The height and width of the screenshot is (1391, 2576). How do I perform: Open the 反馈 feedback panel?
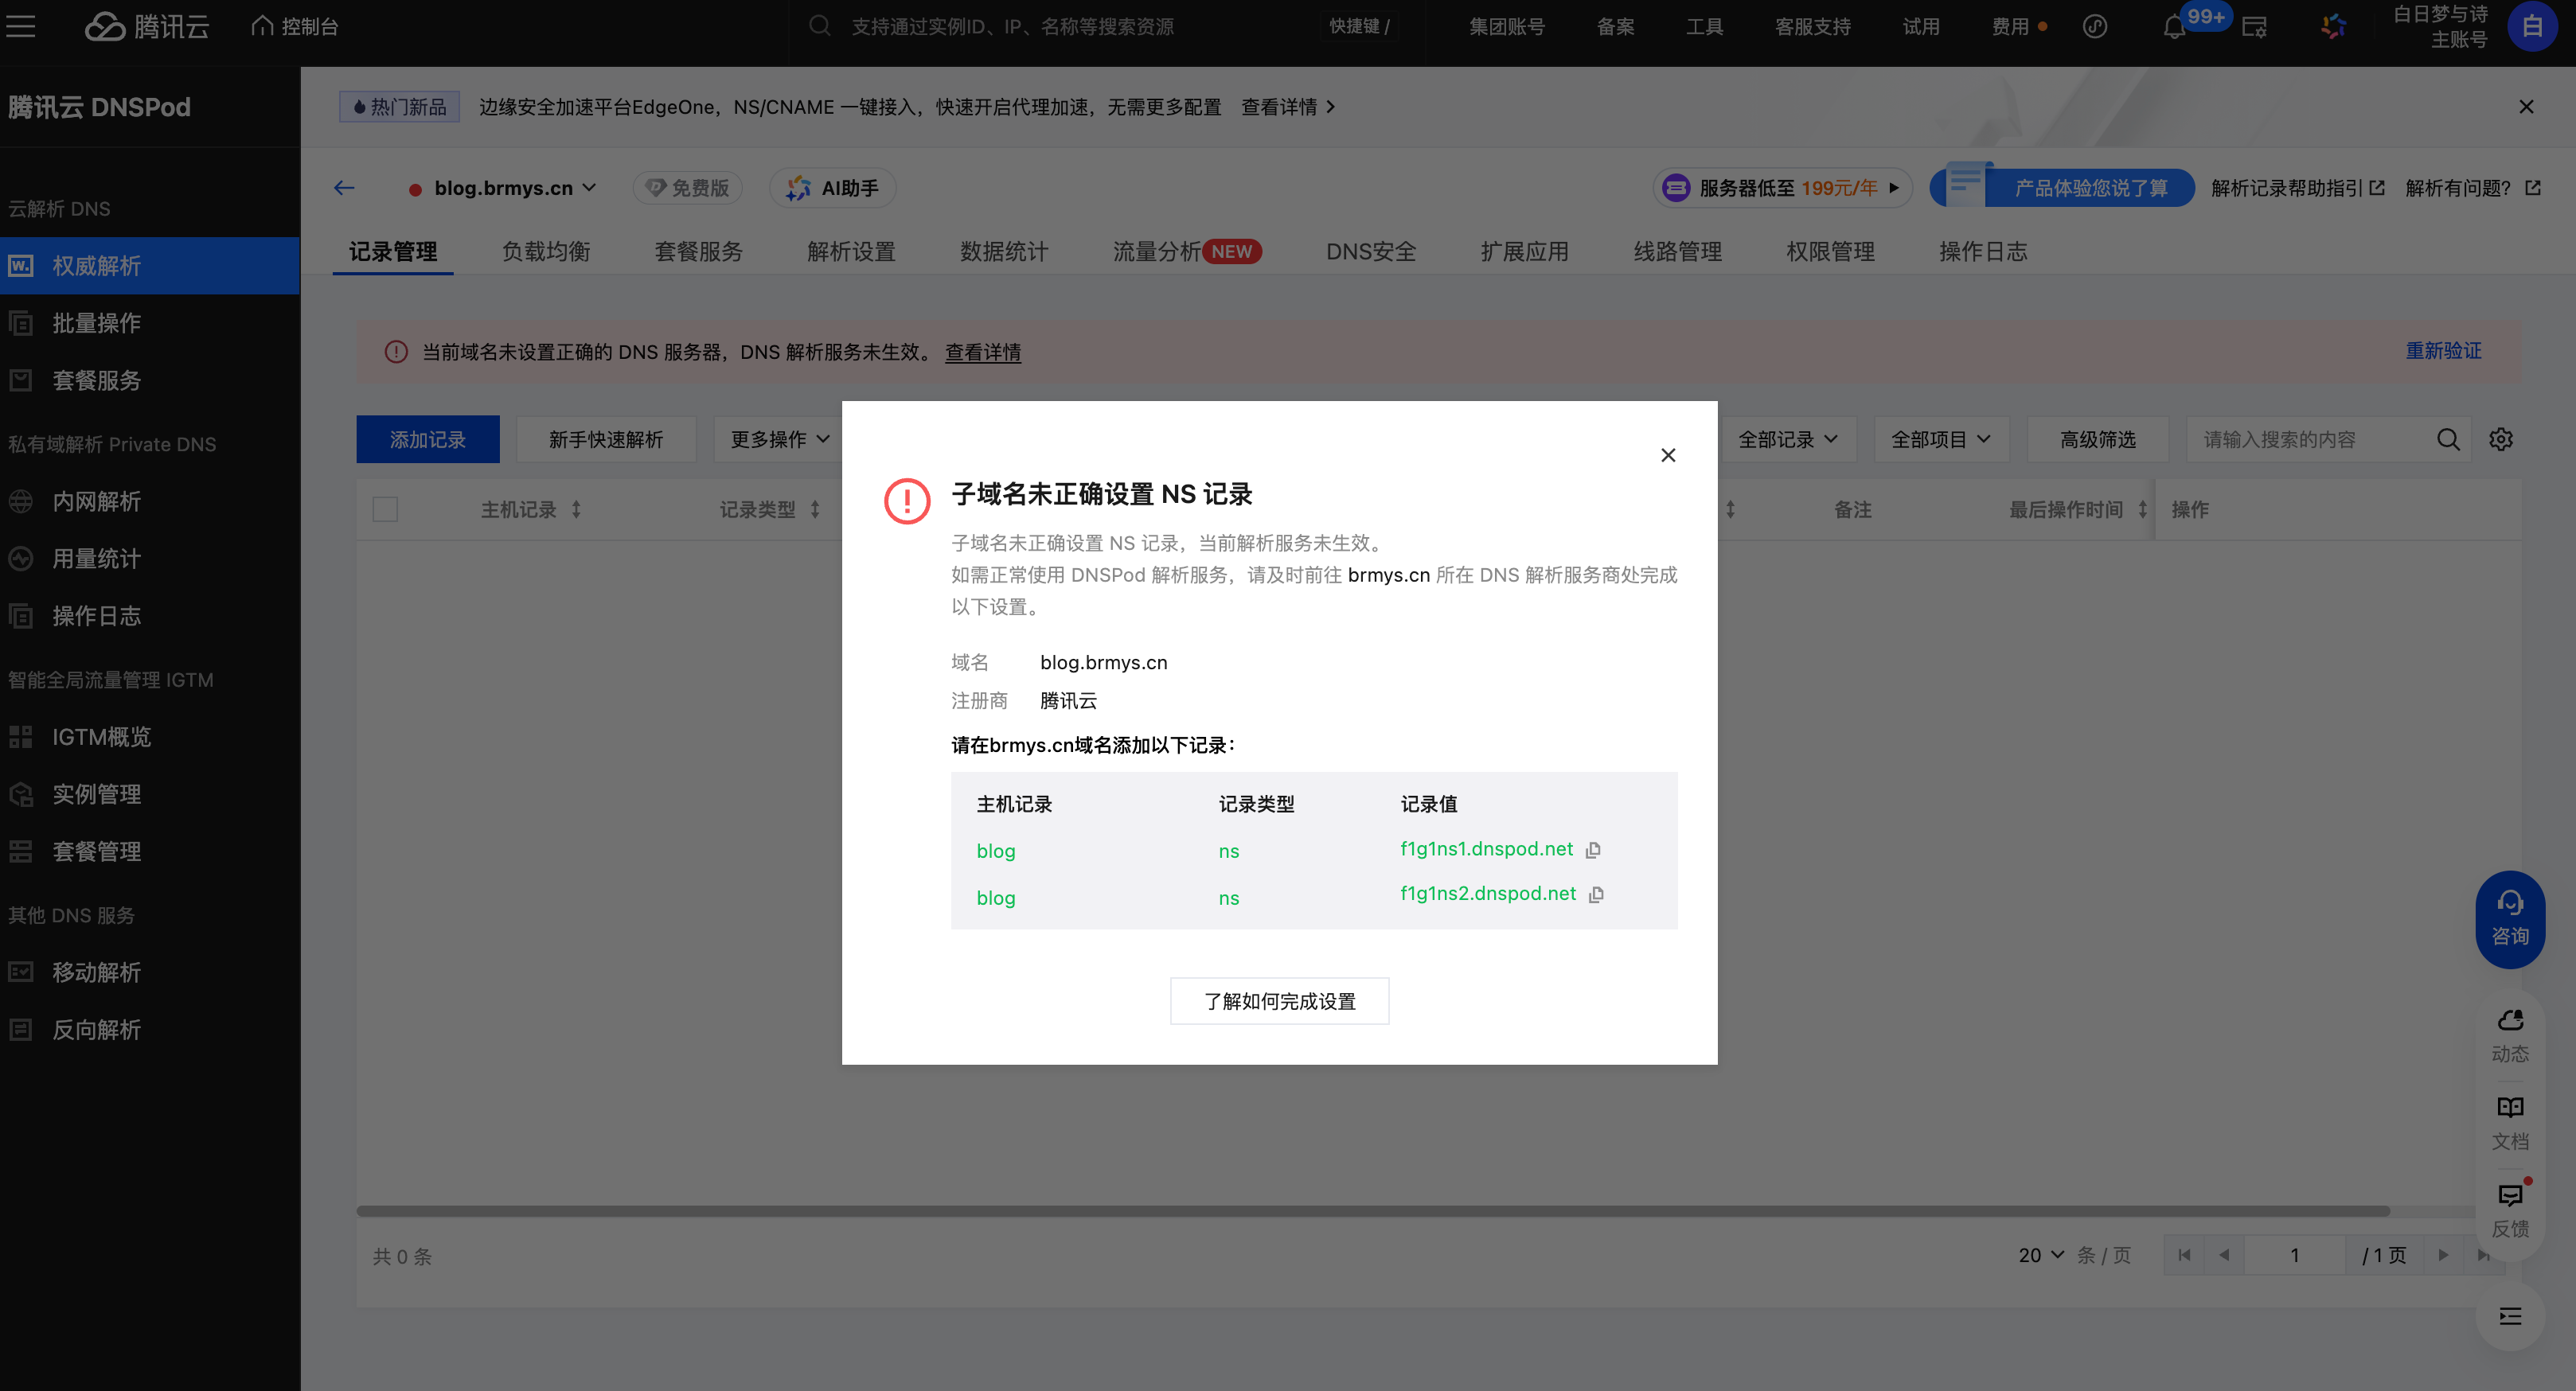click(2510, 1210)
